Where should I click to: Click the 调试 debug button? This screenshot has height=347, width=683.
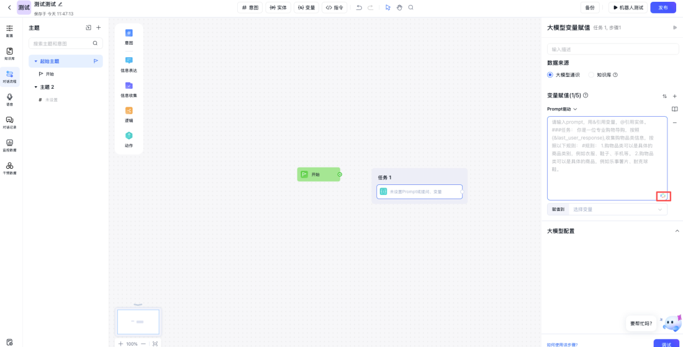[666, 343]
